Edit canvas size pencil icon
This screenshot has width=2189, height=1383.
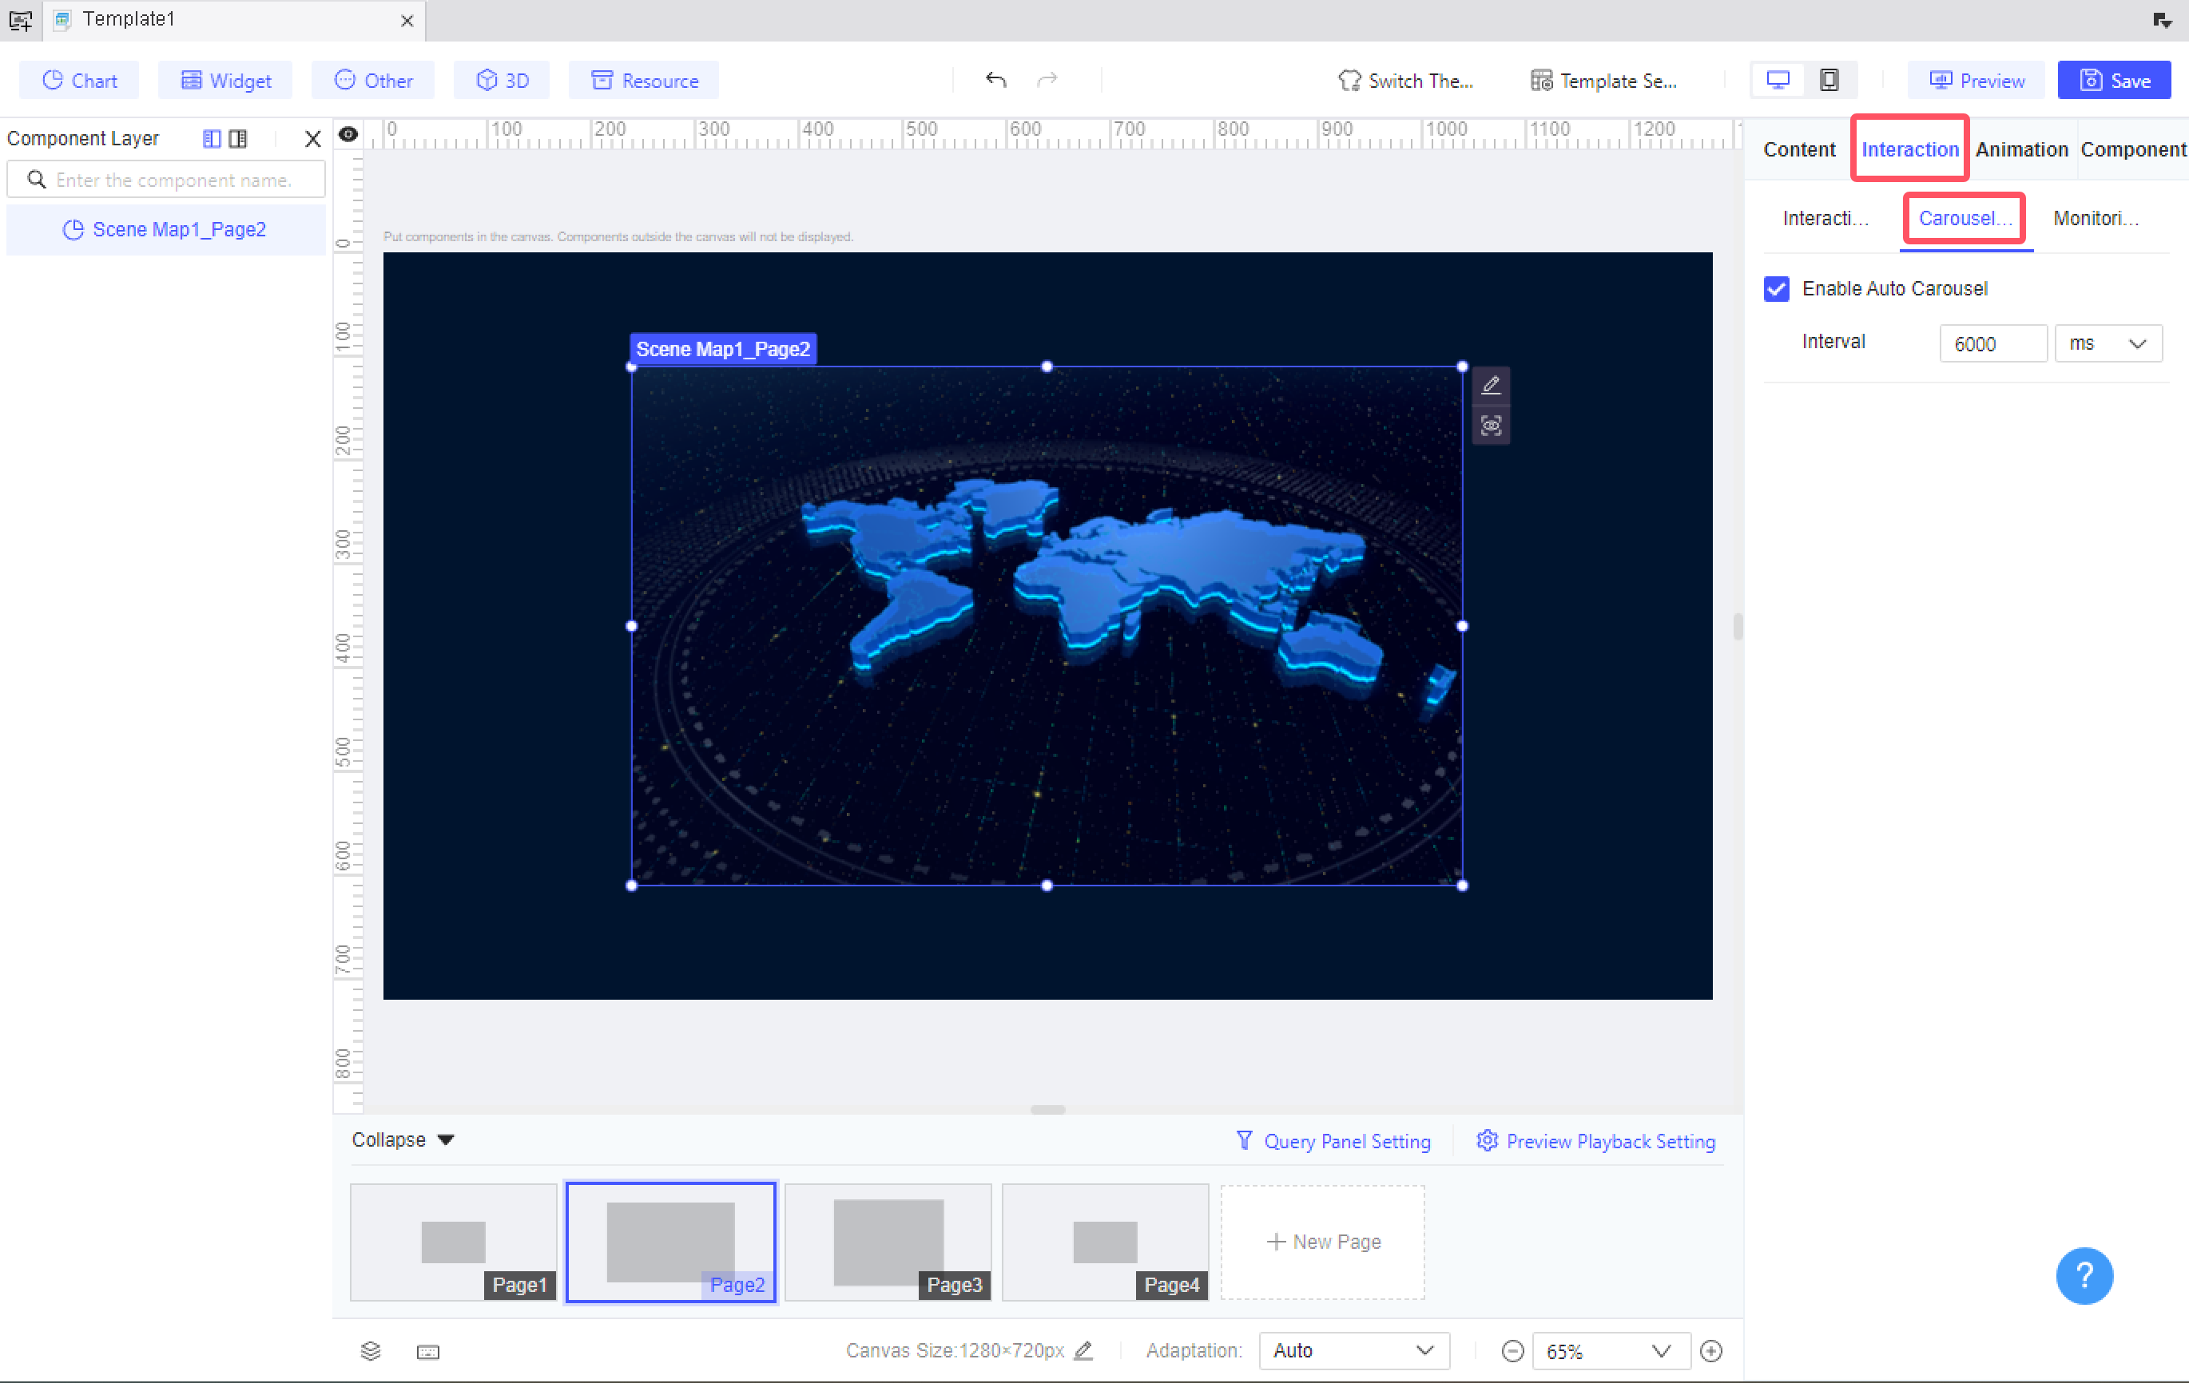pos(1083,1351)
